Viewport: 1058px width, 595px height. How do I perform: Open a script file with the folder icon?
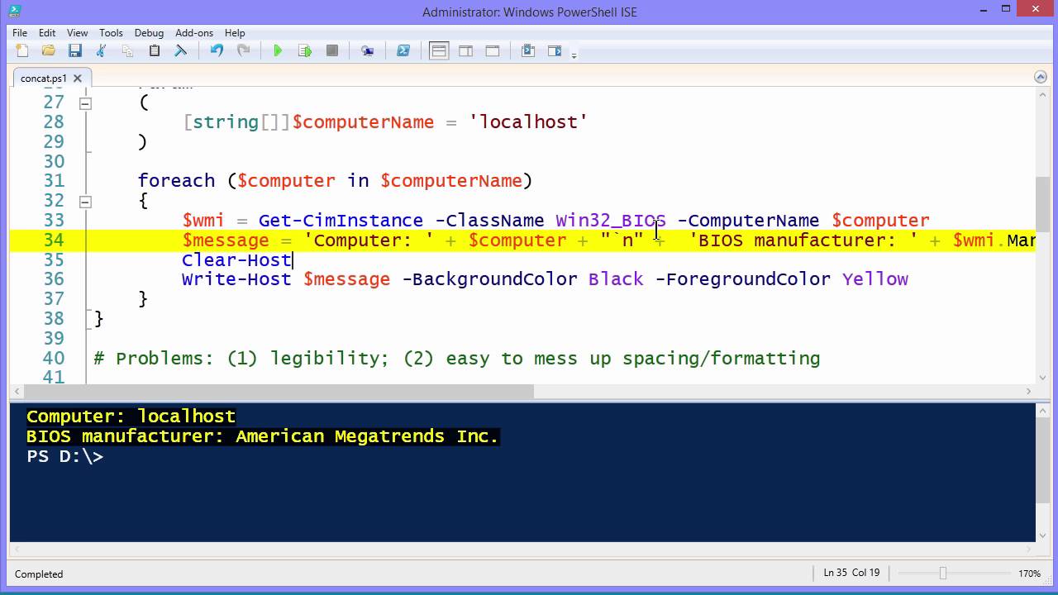pyautogui.click(x=48, y=51)
